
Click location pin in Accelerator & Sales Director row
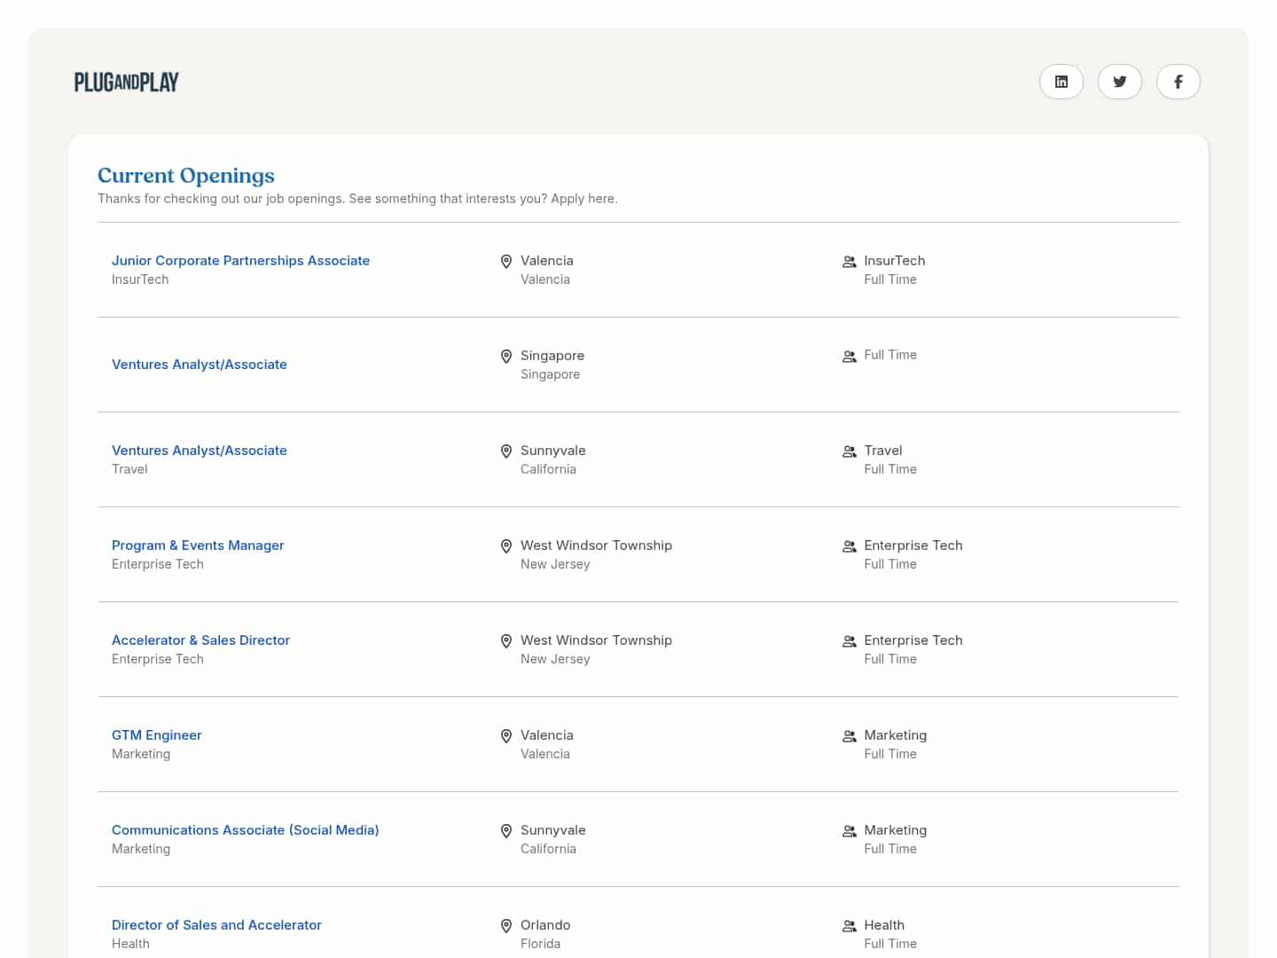click(506, 641)
